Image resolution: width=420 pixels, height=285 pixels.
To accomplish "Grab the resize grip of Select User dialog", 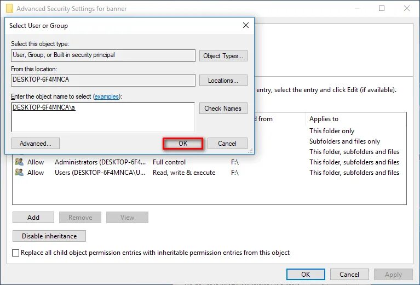I will (250, 151).
